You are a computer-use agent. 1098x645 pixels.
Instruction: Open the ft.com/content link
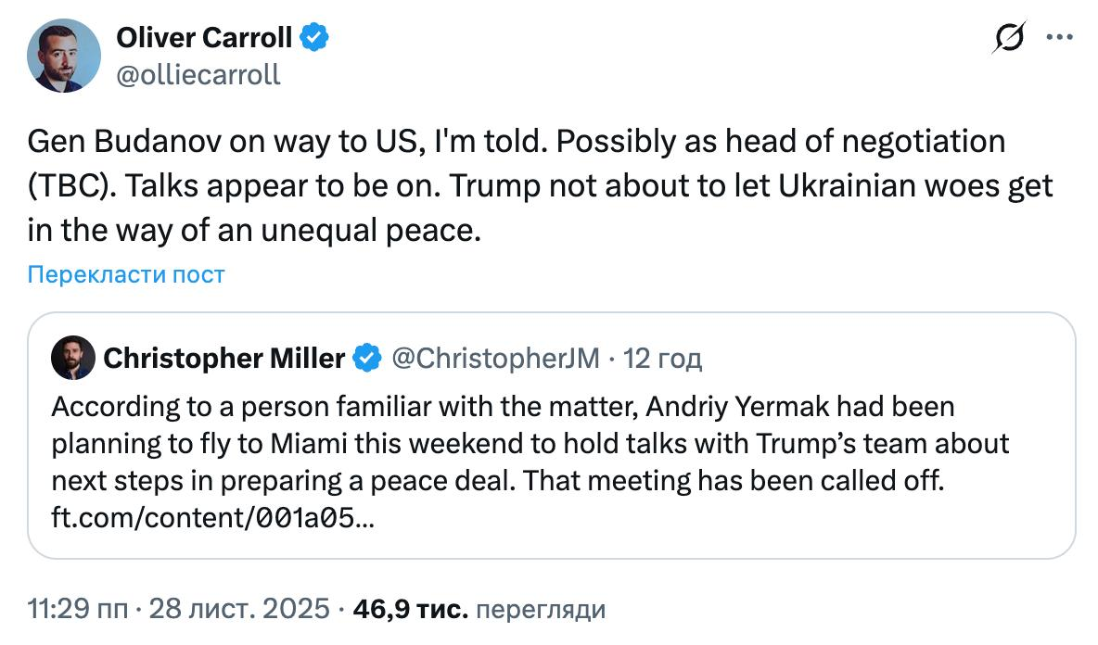213,518
